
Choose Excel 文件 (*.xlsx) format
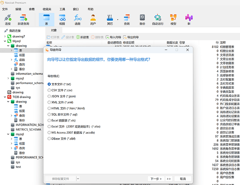click(74, 127)
